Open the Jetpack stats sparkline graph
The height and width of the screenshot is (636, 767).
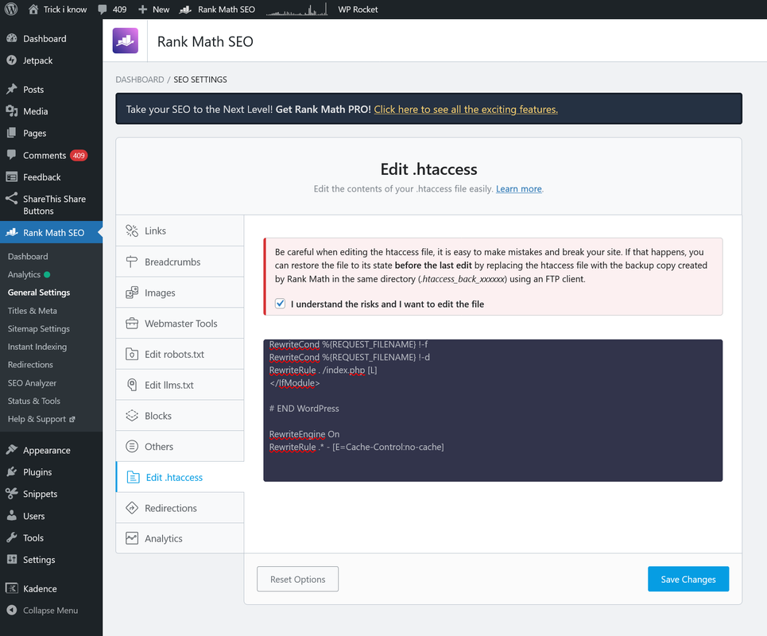[x=296, y=10]
